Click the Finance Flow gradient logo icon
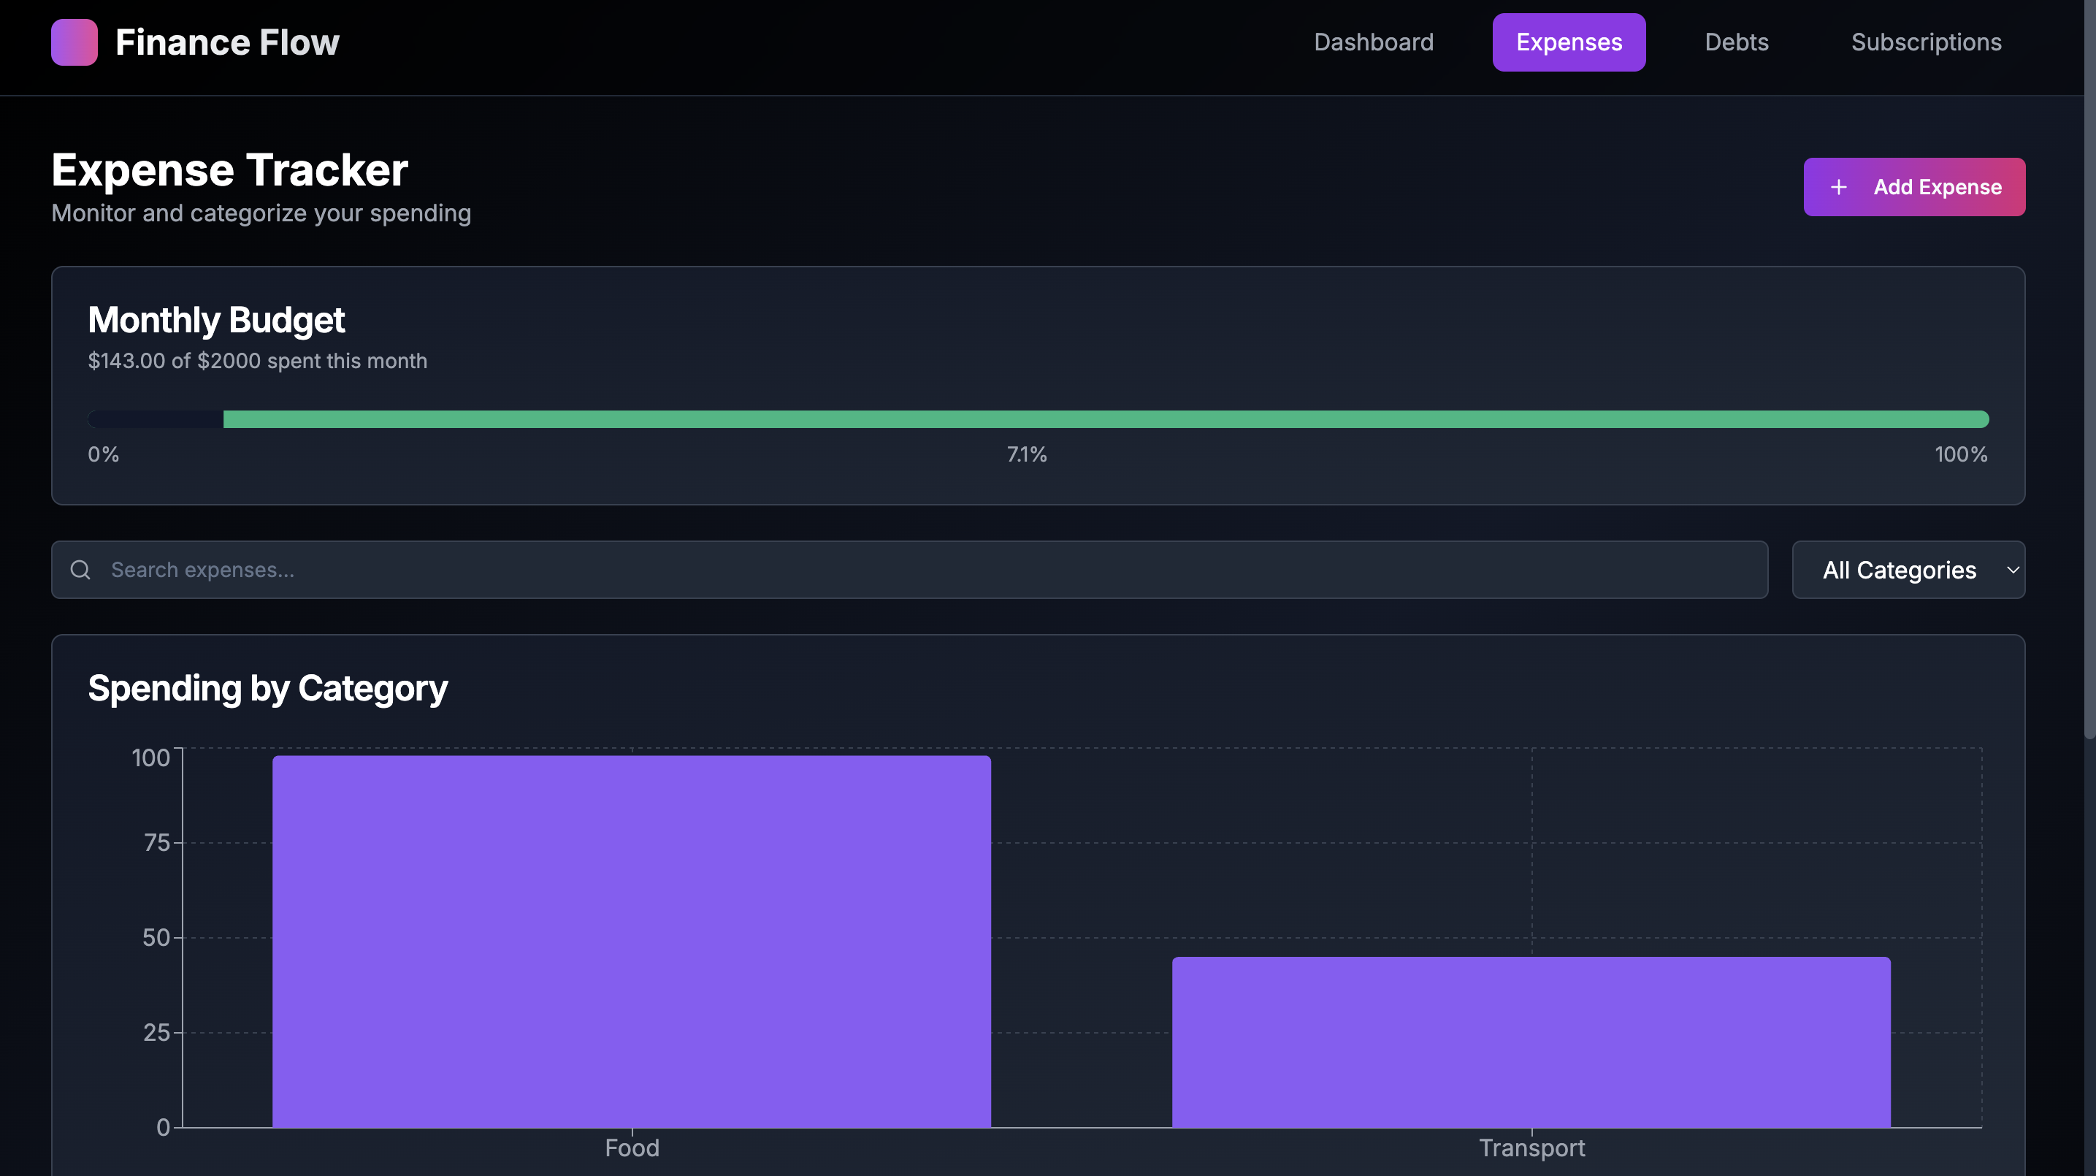This screenshot has height=1176, width=2096. 74,42
